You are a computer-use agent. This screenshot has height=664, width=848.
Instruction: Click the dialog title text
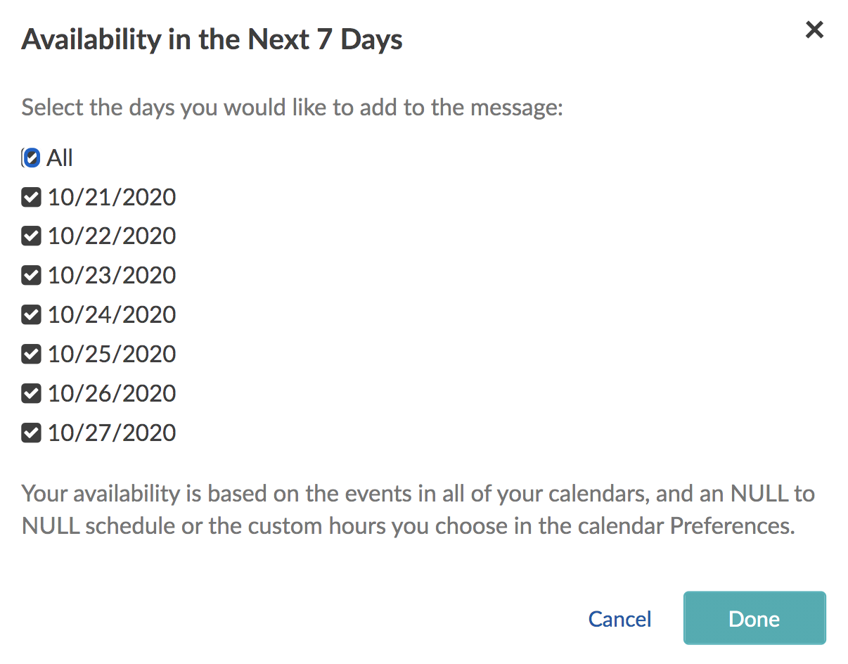click(212, 39)
